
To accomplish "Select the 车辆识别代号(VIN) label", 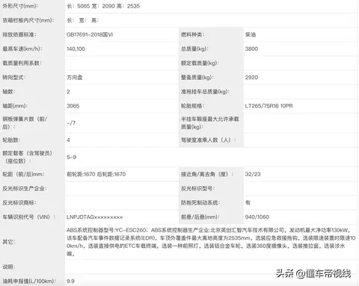I will [29, 217].
